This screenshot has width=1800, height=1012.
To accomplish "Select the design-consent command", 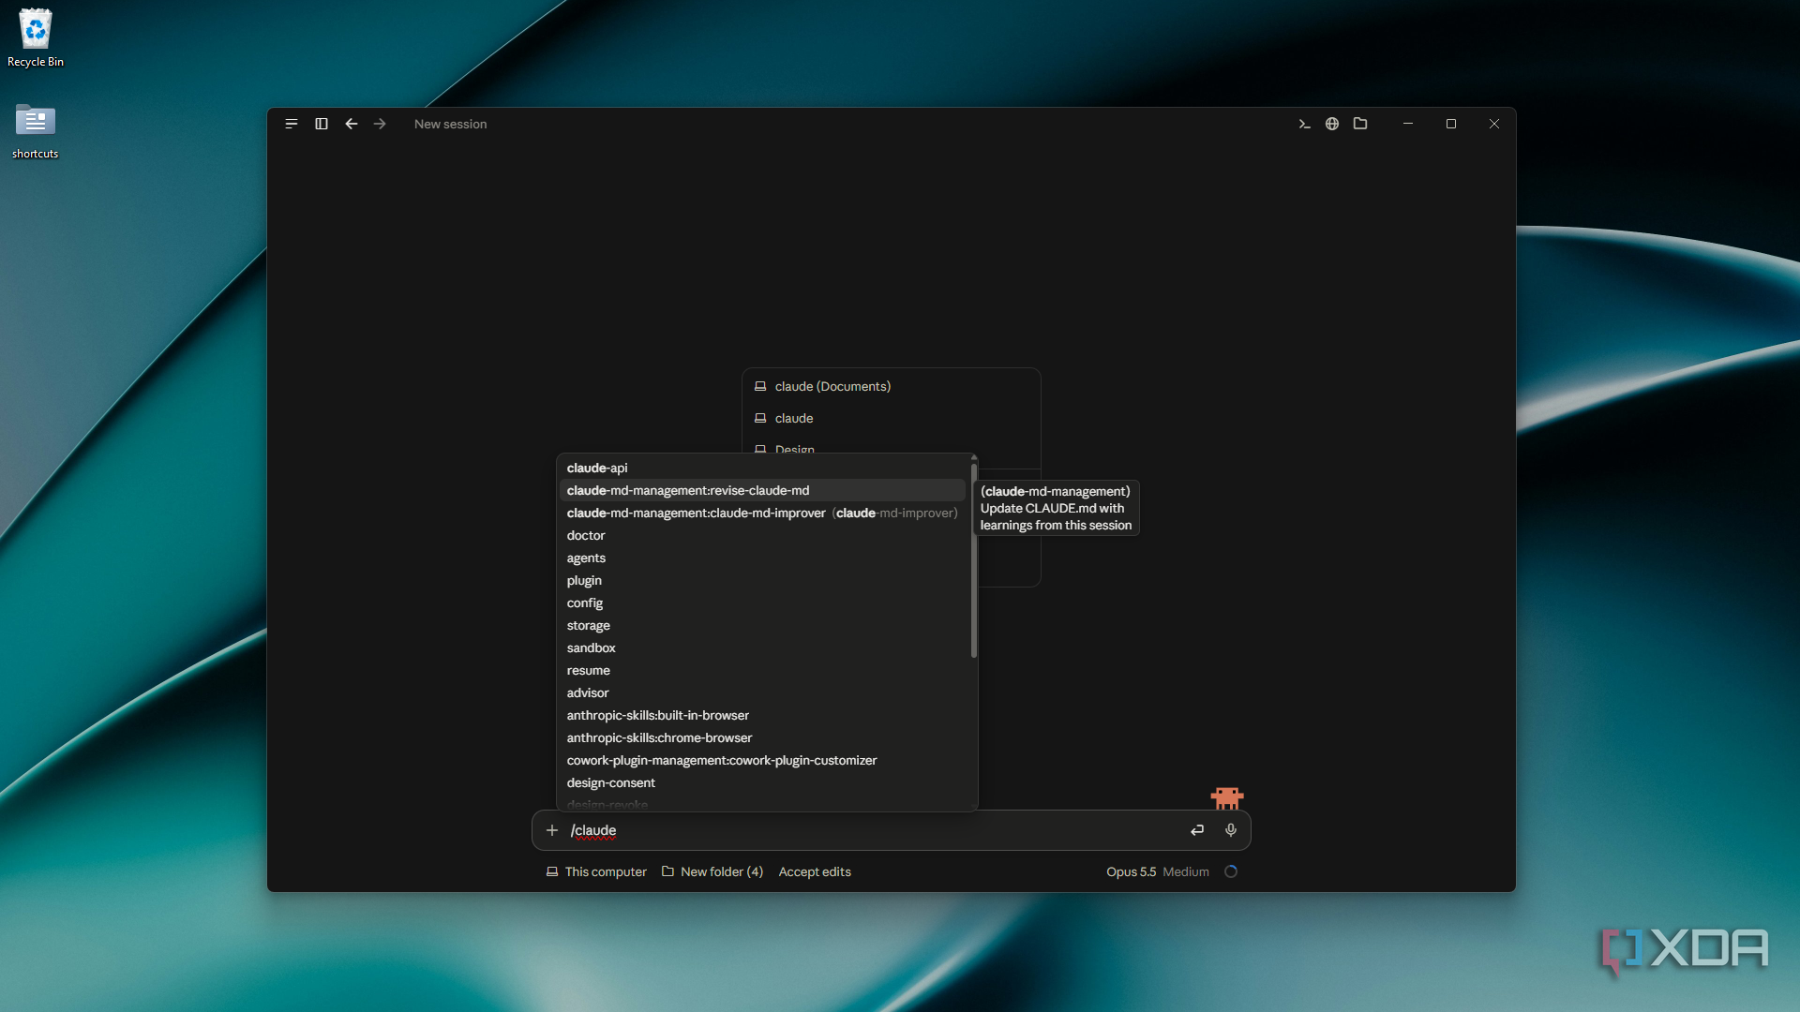I will point(762,782).
